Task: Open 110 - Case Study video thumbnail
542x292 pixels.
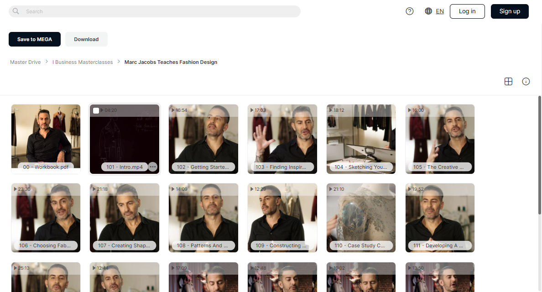Action: pos(361,218)
